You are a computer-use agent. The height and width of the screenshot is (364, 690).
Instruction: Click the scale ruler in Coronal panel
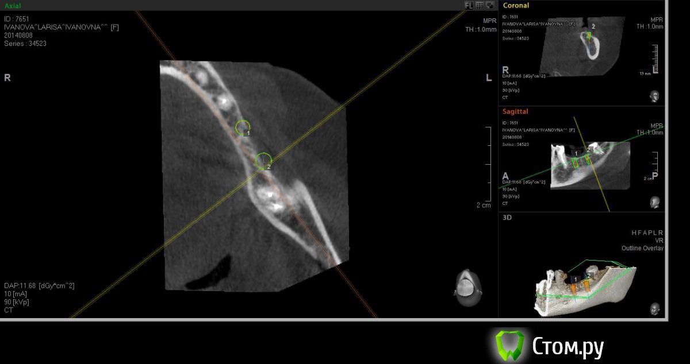654,59
